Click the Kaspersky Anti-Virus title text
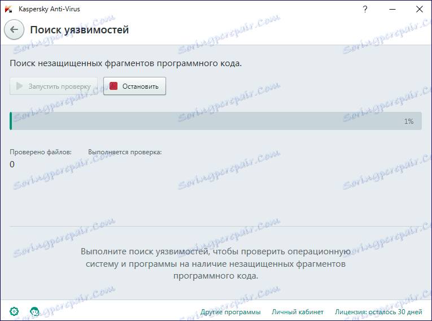Screen dimensions: 432x321 coord(49,9)
